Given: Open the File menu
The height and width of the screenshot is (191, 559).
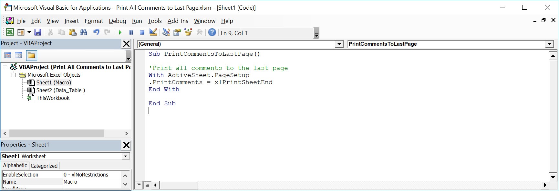Looking at the screenshot, I should click(x=21, y=21).
